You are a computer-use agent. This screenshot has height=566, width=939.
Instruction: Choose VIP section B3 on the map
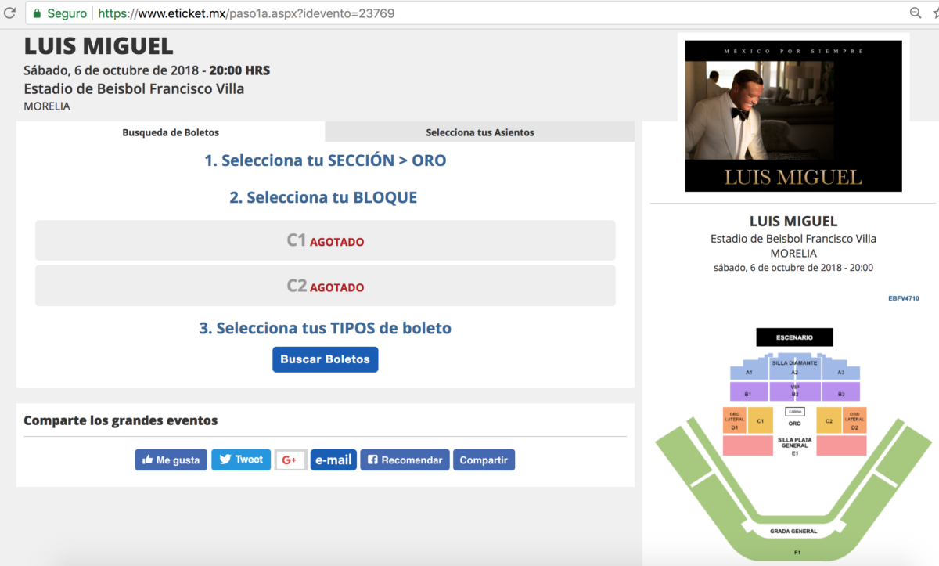coord(841,392)
